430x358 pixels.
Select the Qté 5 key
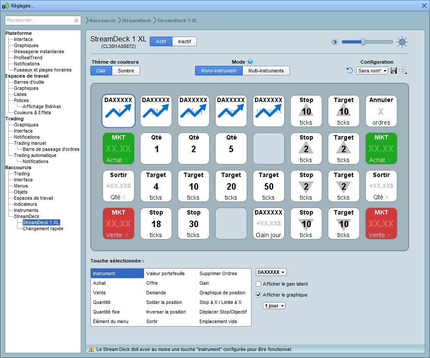[231, 148]
